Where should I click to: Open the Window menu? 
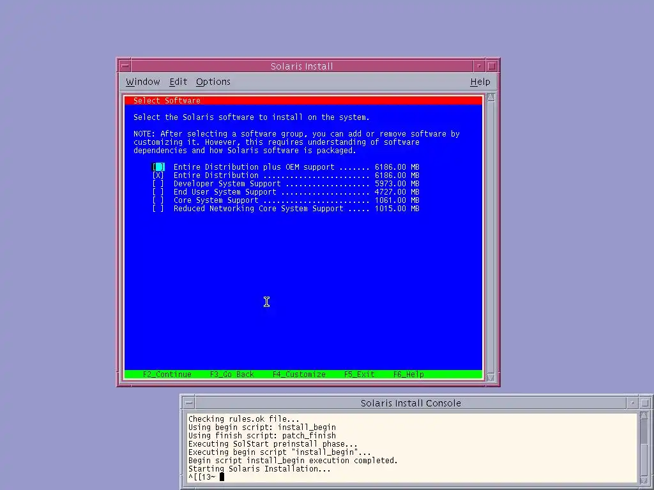click(142, 82)
